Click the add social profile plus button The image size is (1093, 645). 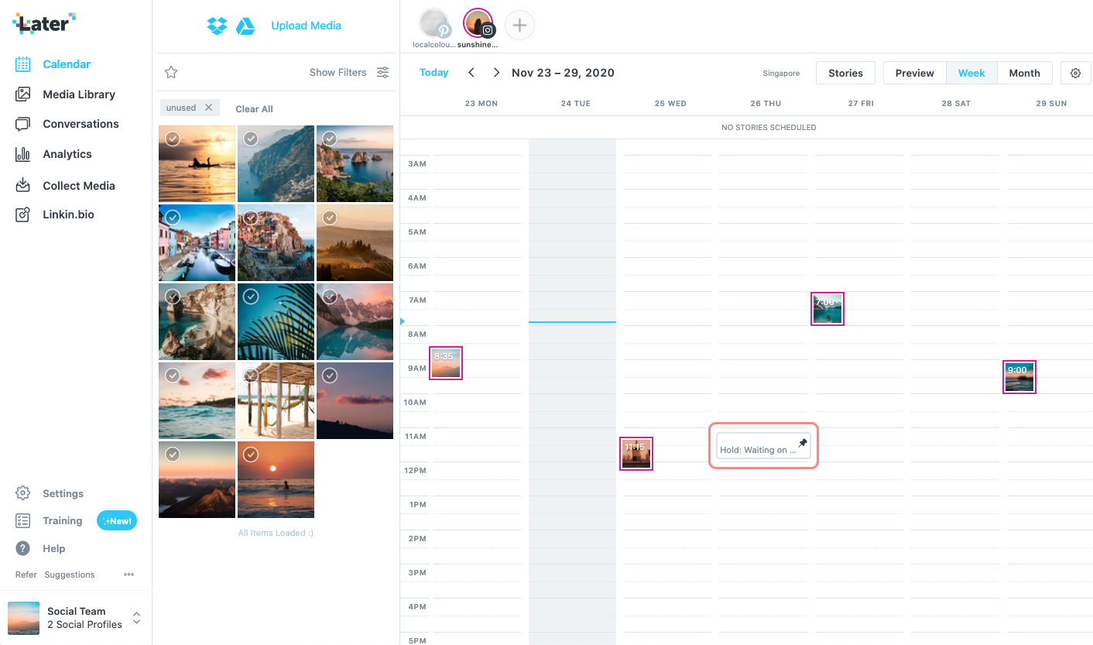(x=519, y=26)
